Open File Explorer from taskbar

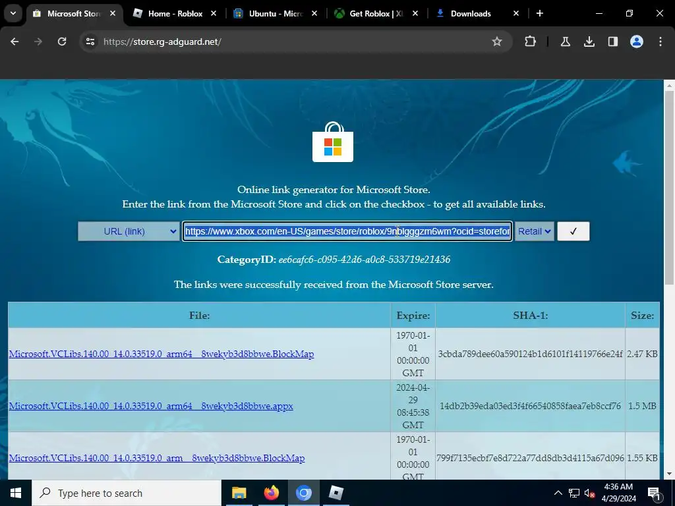coord(239,493)
